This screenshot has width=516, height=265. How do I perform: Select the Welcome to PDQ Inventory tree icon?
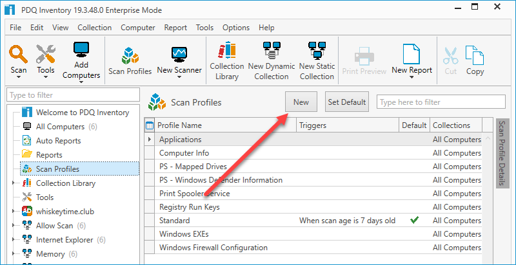(27, 112)
